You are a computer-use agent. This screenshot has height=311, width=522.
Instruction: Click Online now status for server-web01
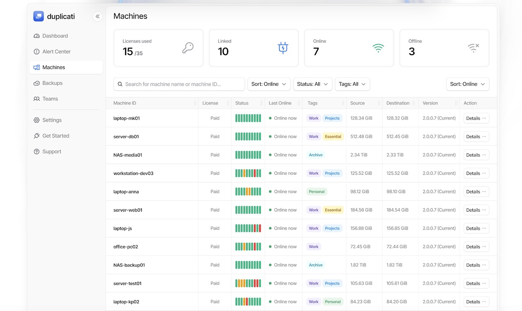pos(283,210)
